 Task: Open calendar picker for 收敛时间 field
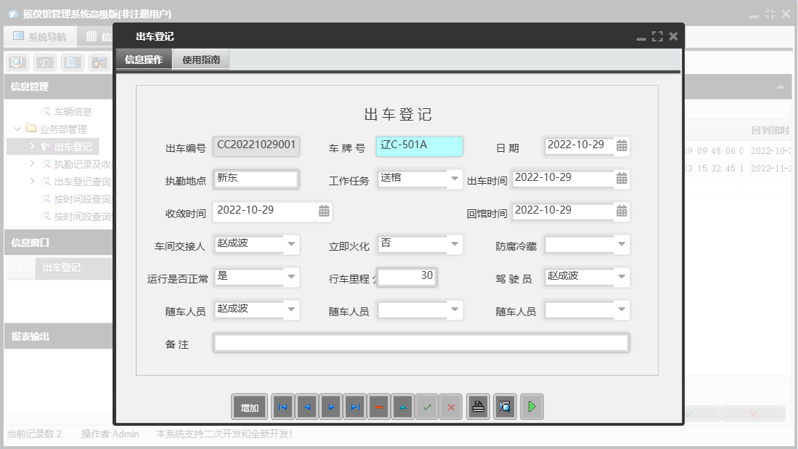pos(324,211)
